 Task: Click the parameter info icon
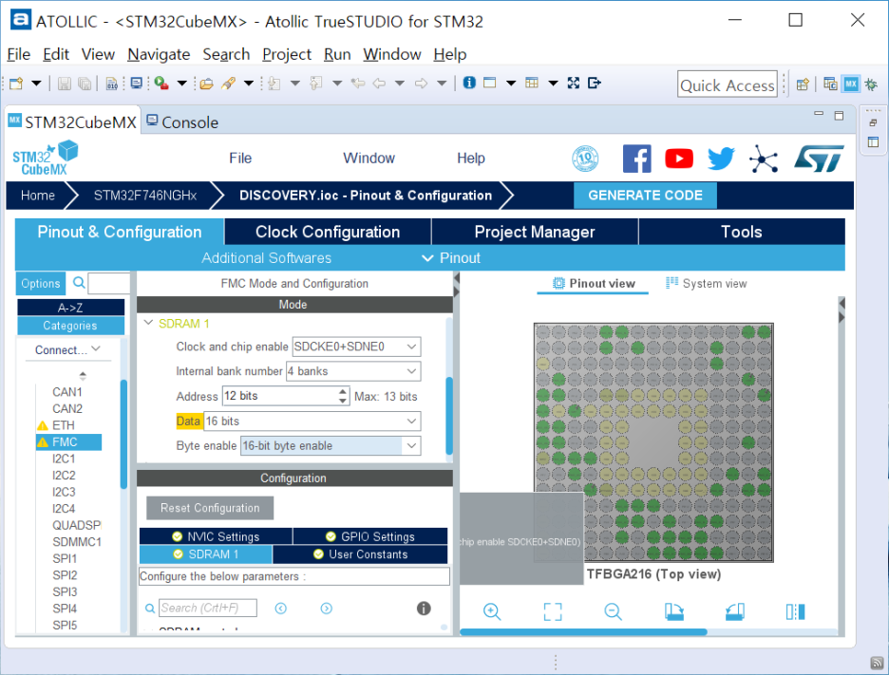(x=424, y=609)
